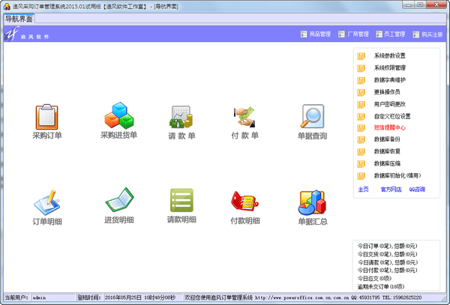
Task: Click 购买注册 in the top toolbar
Action: pyautogui.click(x=427, y=34)
